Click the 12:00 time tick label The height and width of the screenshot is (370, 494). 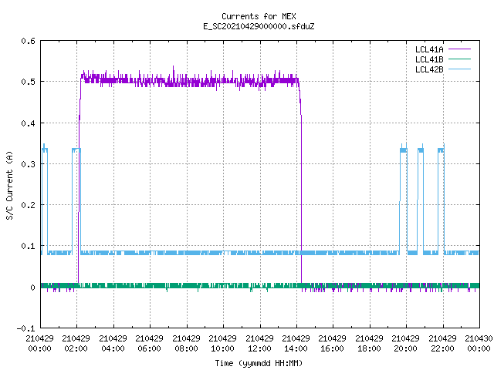(x=259, y=348)
